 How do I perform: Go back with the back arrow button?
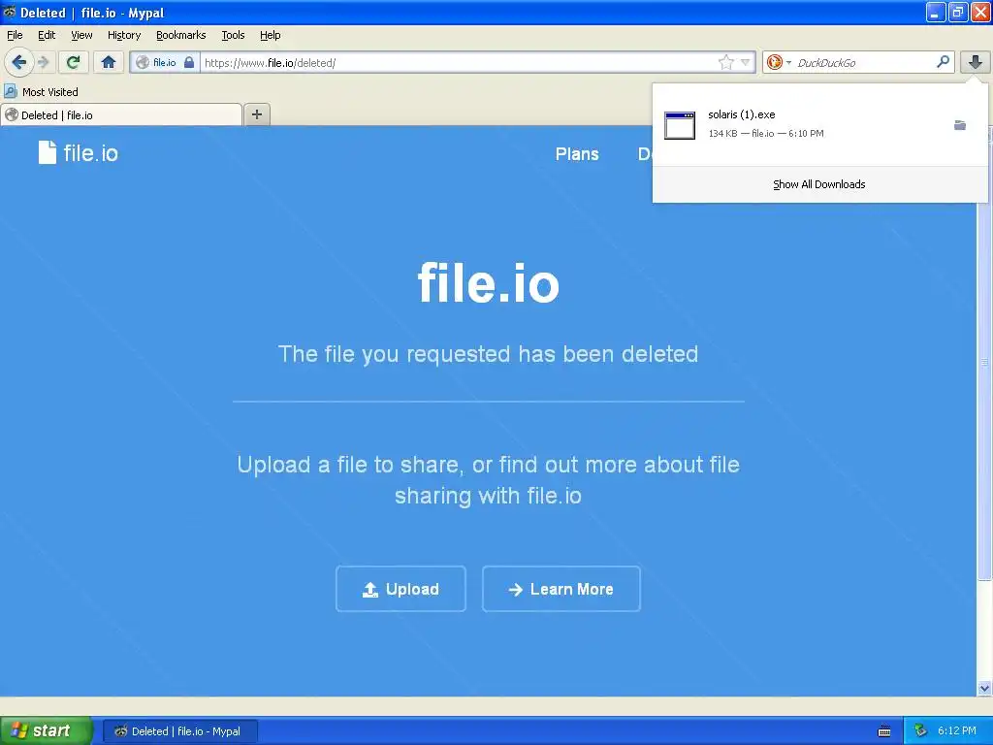[18, 62]
